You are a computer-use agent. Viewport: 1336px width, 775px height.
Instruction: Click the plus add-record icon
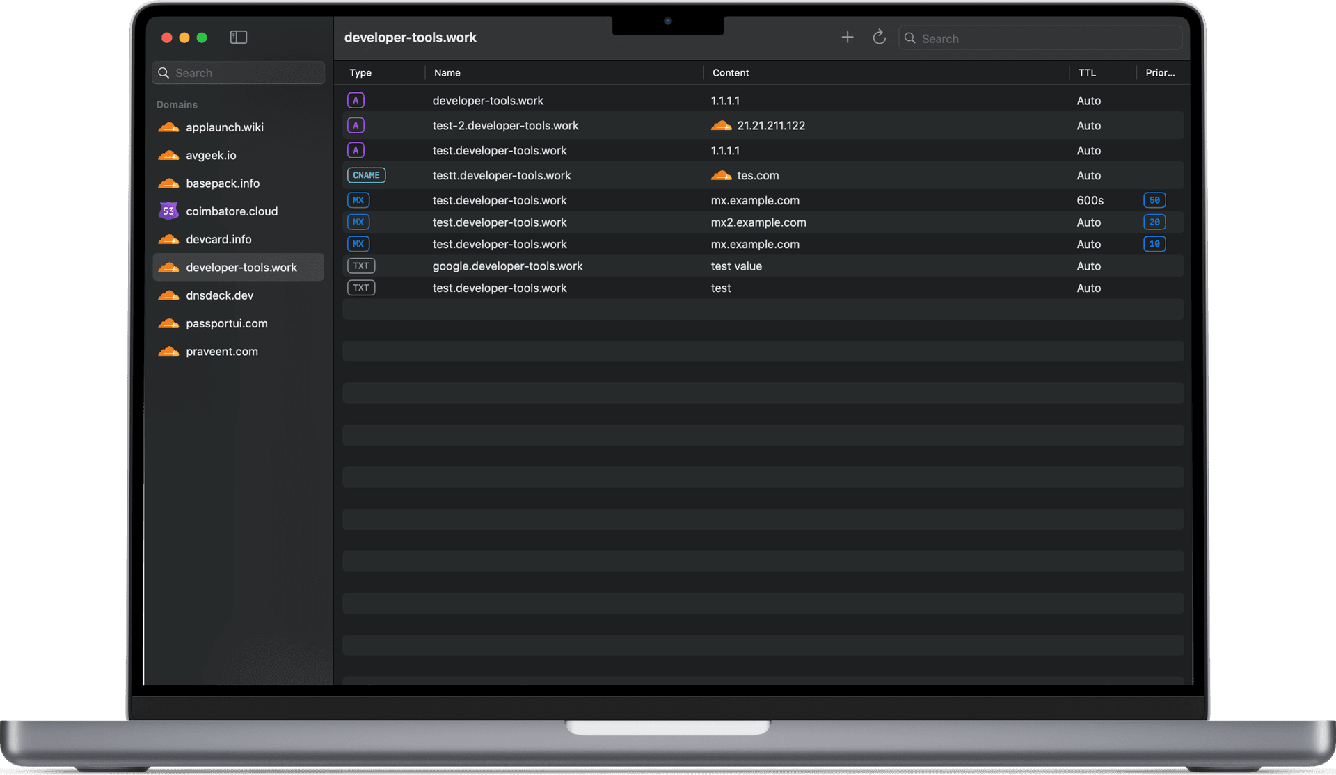pyautogui.click(x=847, y=38)
